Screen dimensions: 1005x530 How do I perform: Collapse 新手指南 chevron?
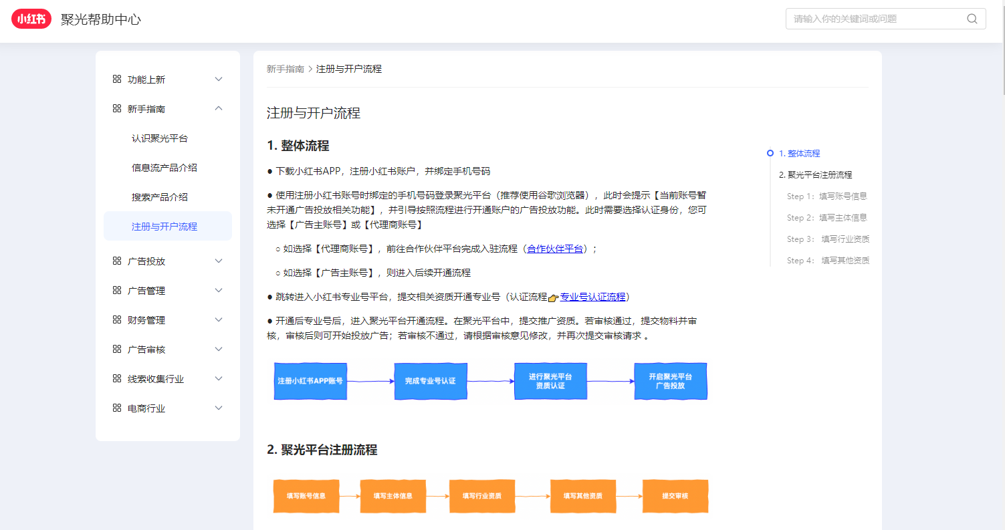click(x=219, y=109)
